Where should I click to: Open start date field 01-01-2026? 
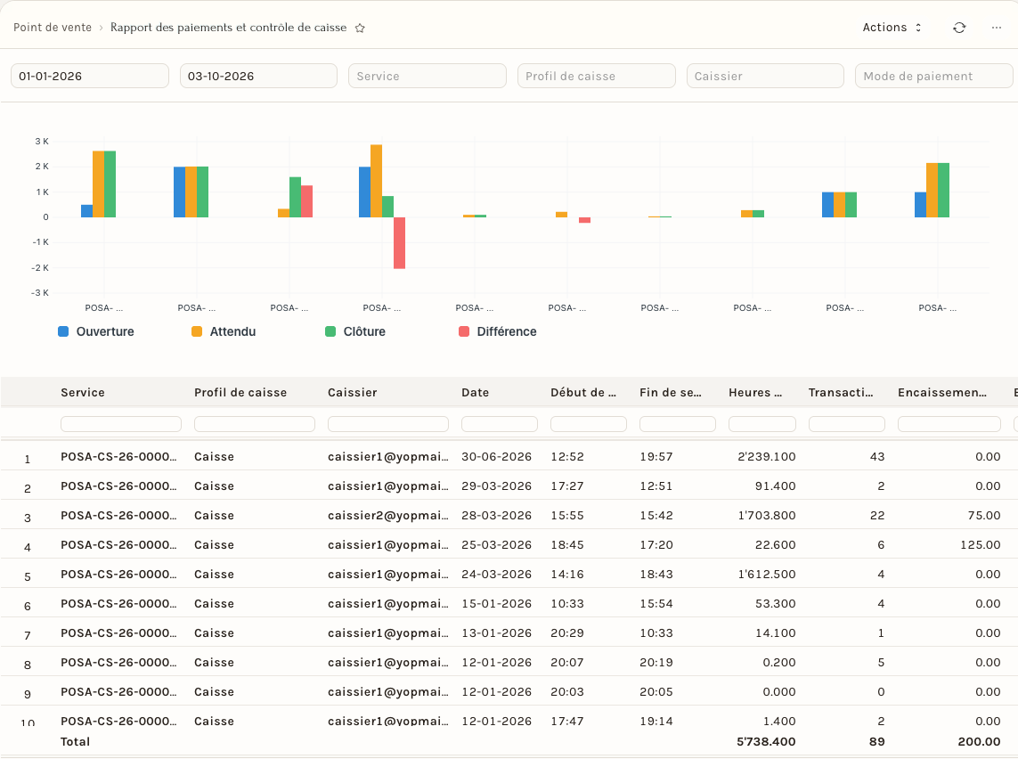(x=90, y=76)
